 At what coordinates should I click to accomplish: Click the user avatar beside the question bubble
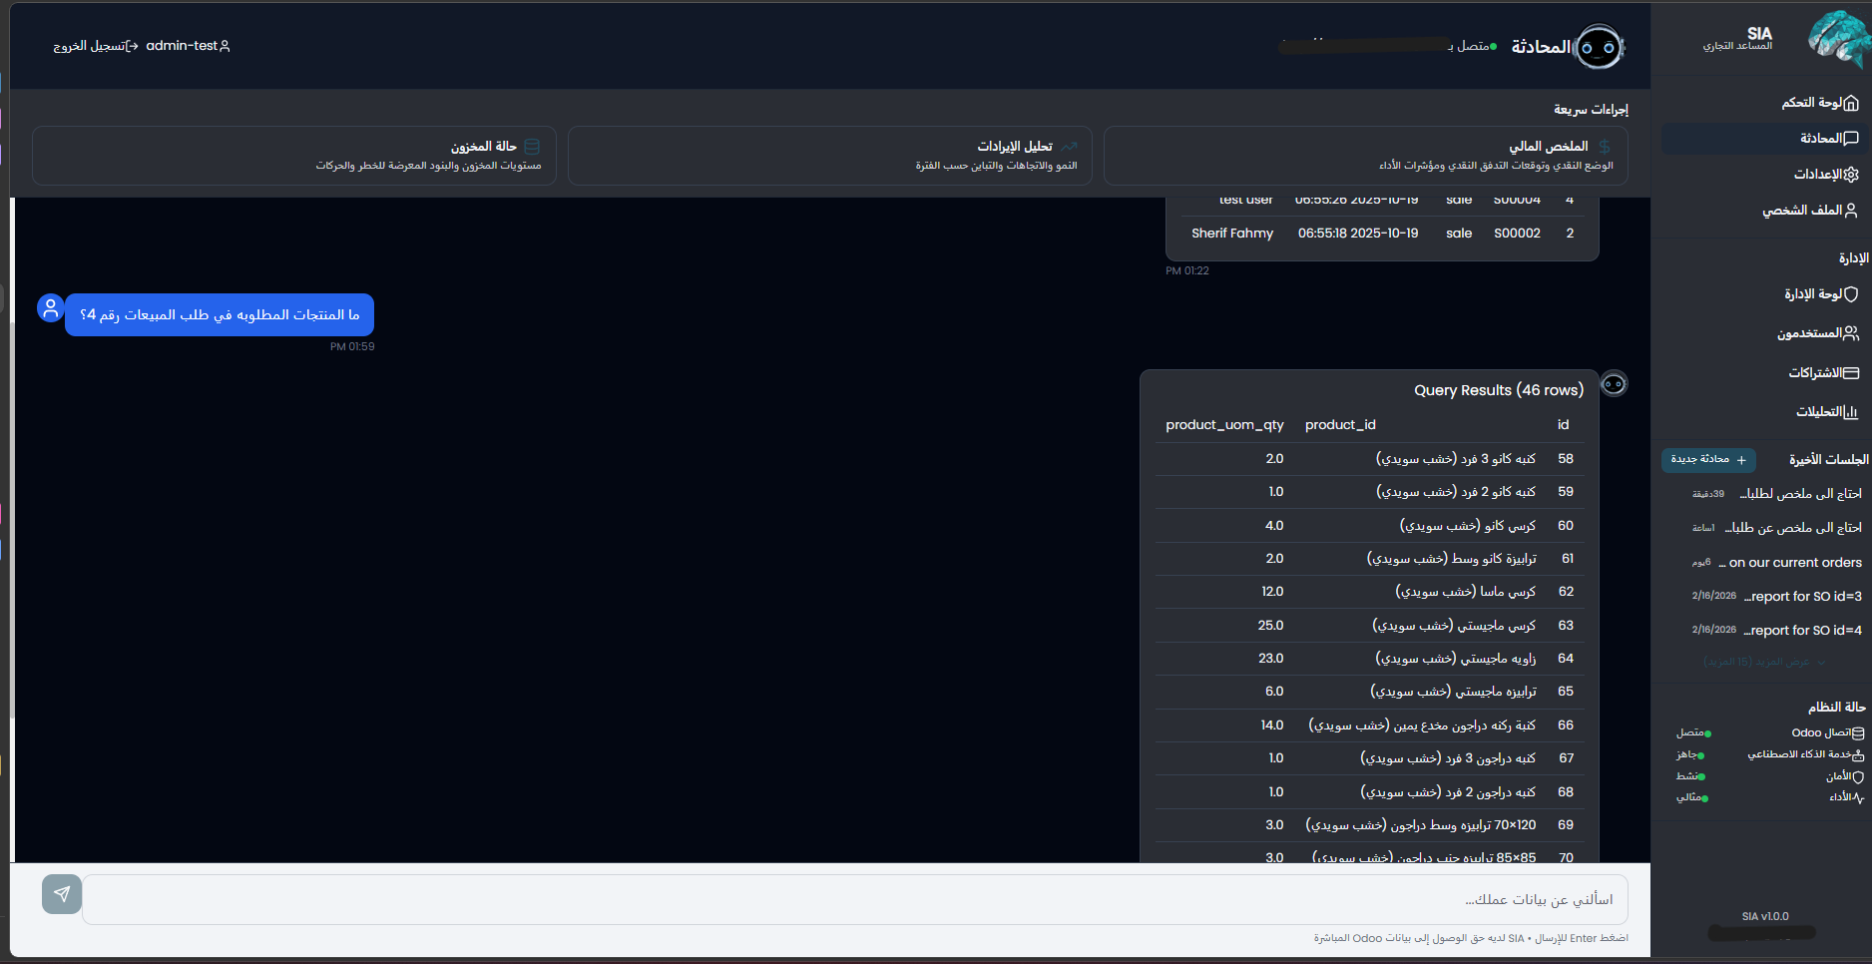pyautogui.click(x=50, y=308)
